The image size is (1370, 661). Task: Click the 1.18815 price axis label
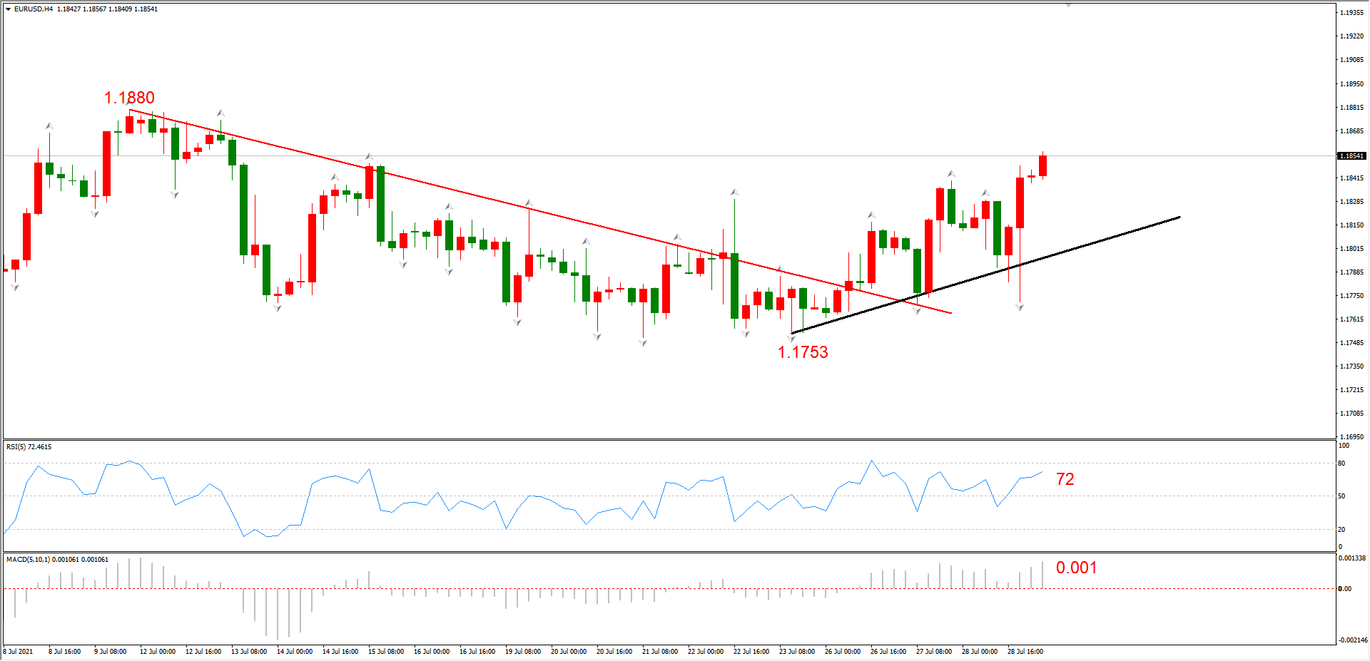[x=1351, y=108]
